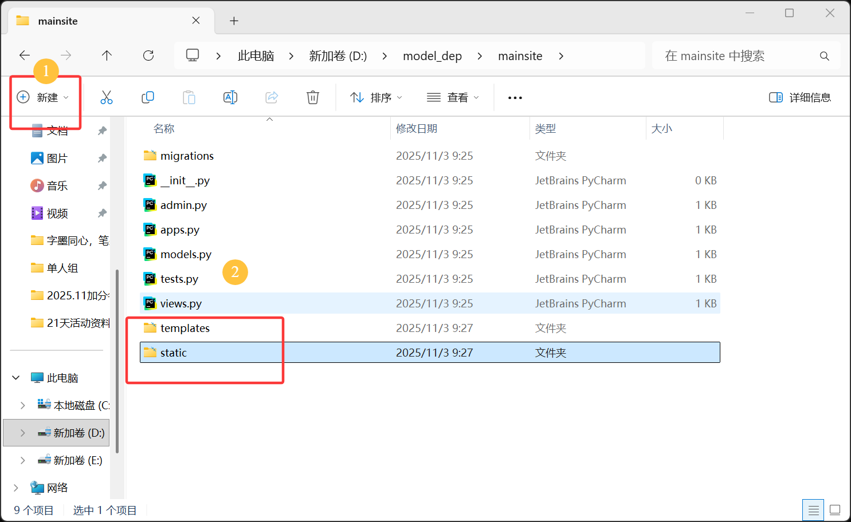Click the Rename icon in toolbar

(230, 97)
